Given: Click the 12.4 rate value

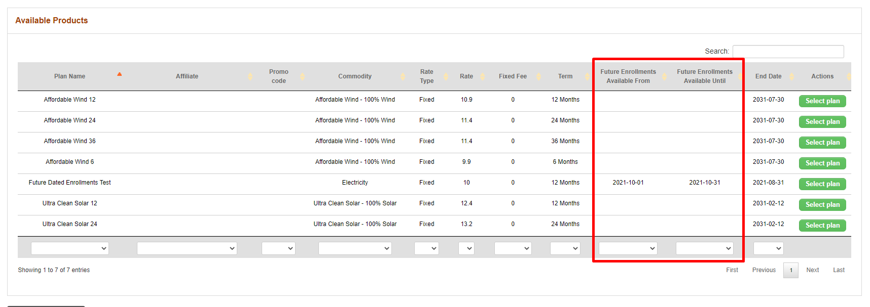Looking at the screenshot, I should 466,203.
